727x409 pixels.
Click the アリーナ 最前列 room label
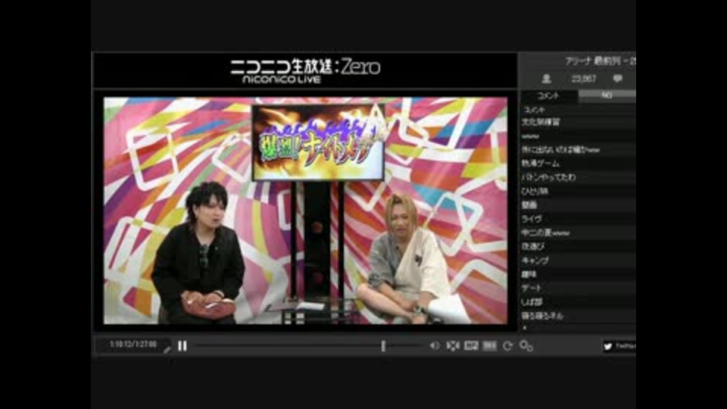tap(600, 61)
